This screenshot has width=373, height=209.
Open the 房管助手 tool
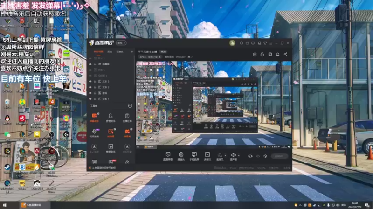[x=111, y=118]
